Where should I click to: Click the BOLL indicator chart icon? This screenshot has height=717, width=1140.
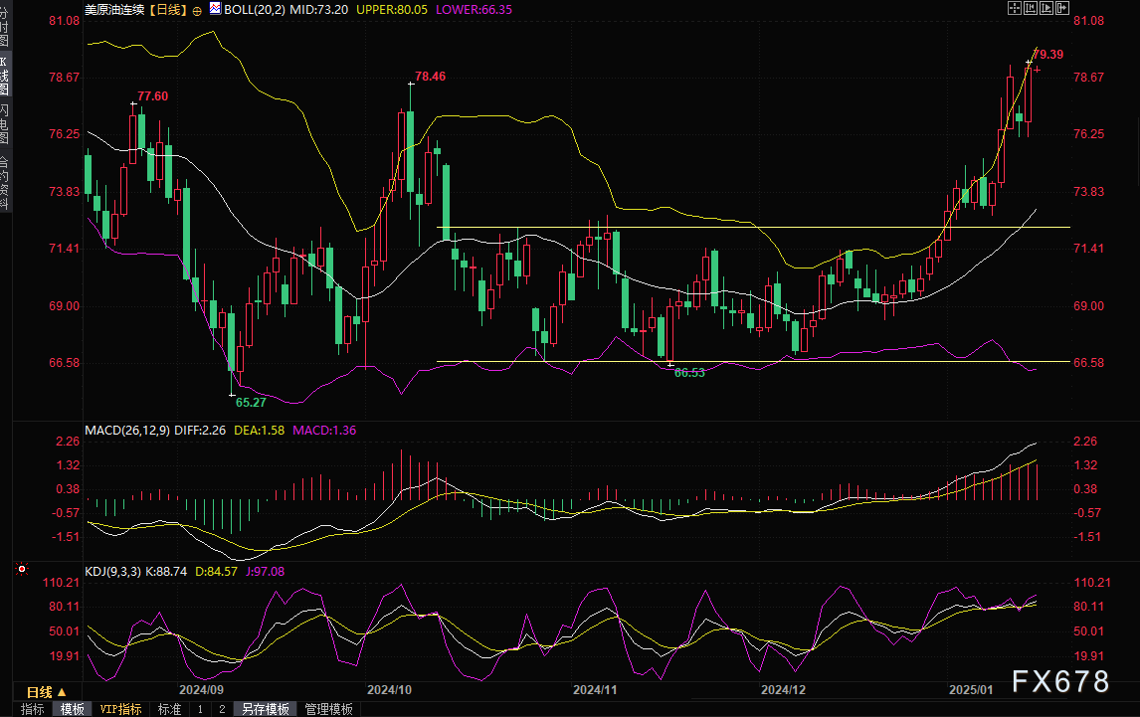click(215, 9)
